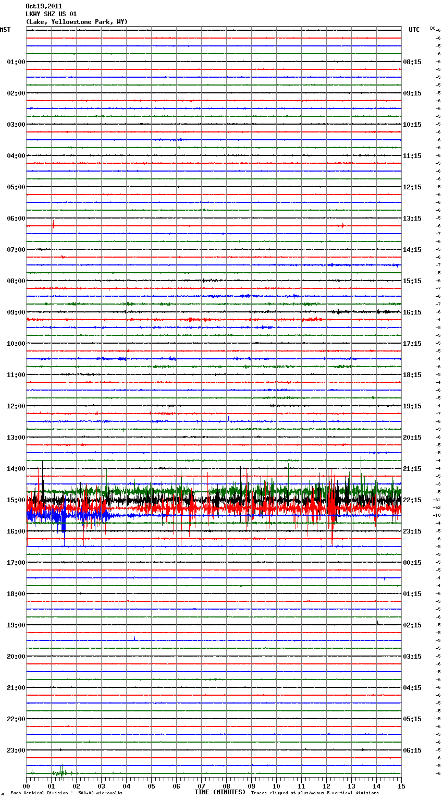Screen dimensions: 443x800
Task: Click the "04:00" MST time label
Action: tap(16, 156)
